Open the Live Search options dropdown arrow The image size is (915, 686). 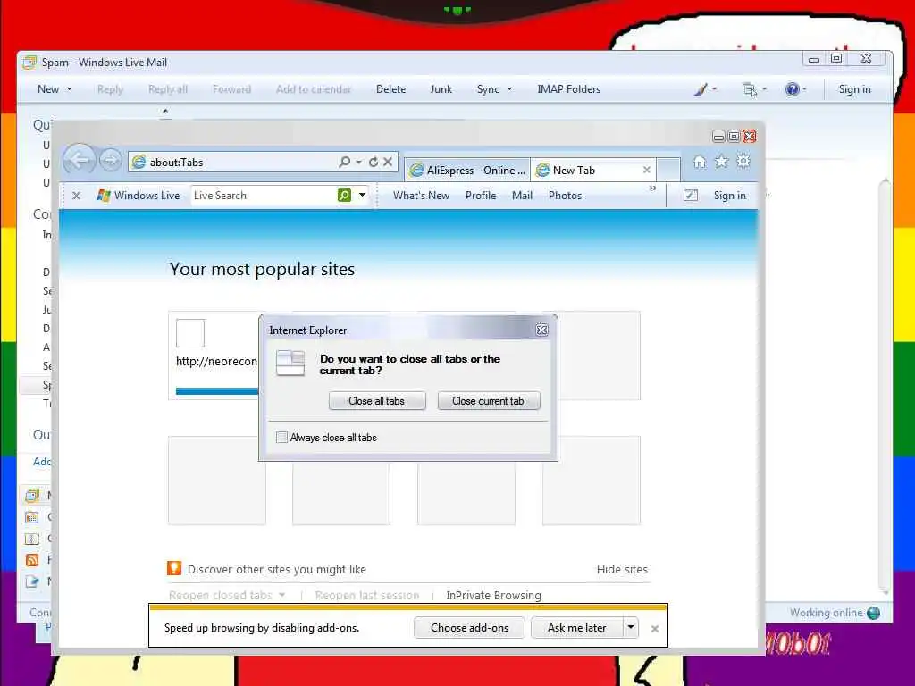pyautogui.click(x=363, y=195)
